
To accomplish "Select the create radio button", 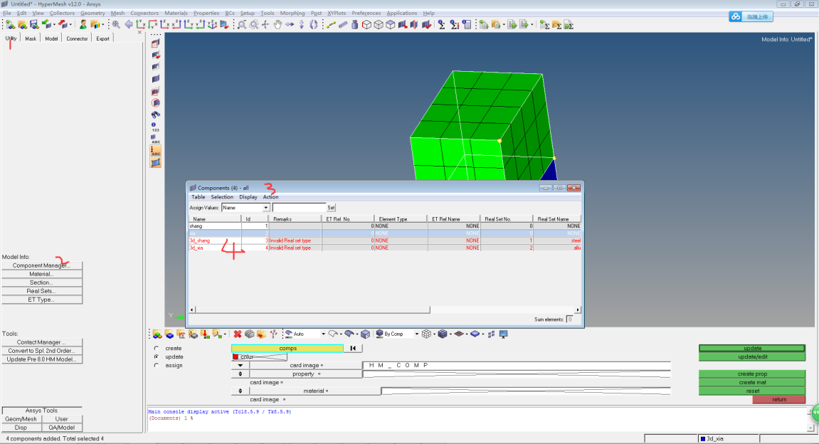I will click(157, 348).
